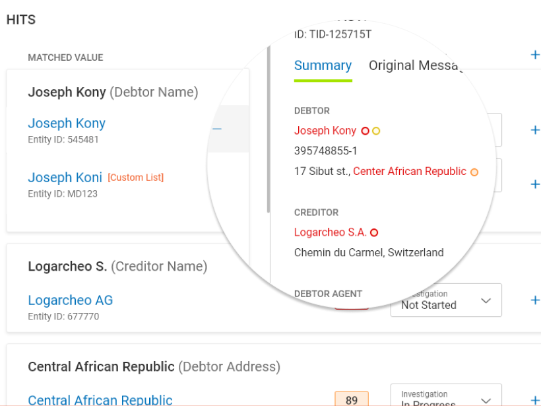Click red circle next to Logarcheo S.A.
The height and width of the screenshot is (406, 541).
click(374, 232)
